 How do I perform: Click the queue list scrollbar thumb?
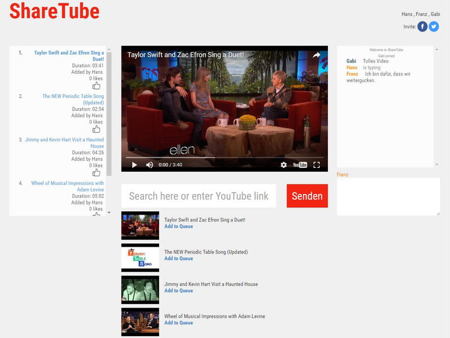(109, 114)
